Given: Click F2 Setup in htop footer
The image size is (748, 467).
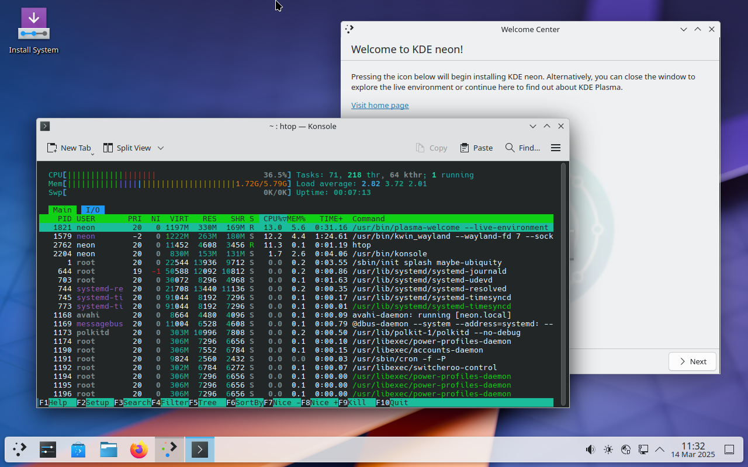Looking at the screenshot, I should [95, 403].
